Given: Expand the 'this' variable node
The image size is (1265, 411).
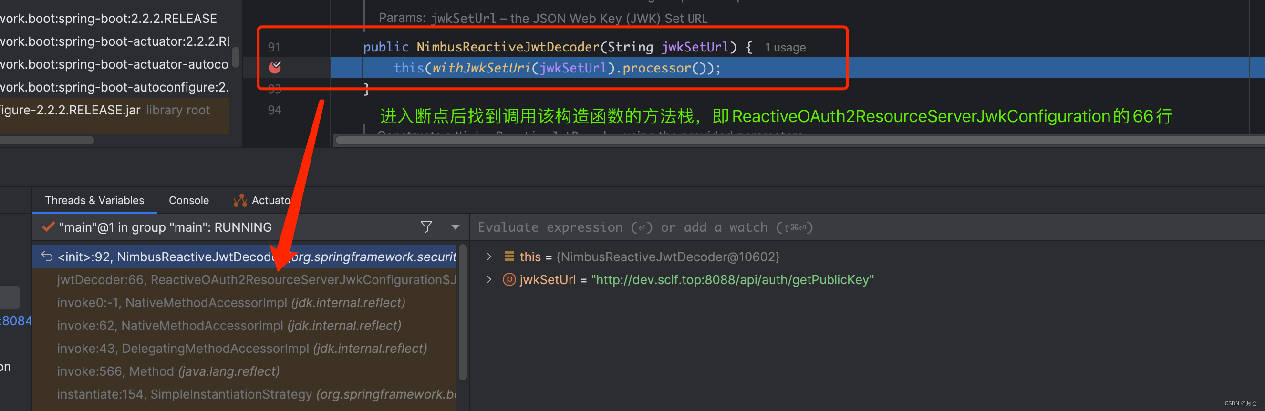Looking at the screenshot, I should pyautogui.click(x=488, y=257).
